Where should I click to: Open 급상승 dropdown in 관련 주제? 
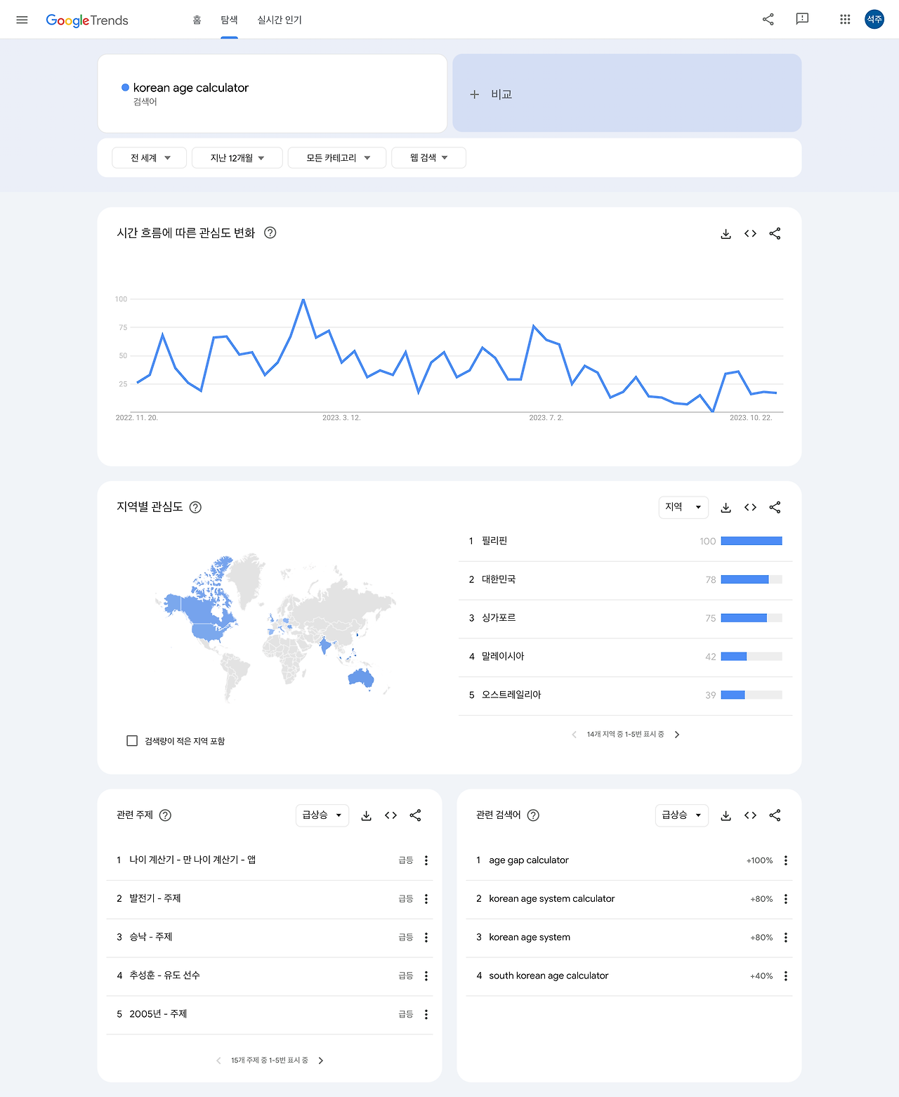point(322,815)
